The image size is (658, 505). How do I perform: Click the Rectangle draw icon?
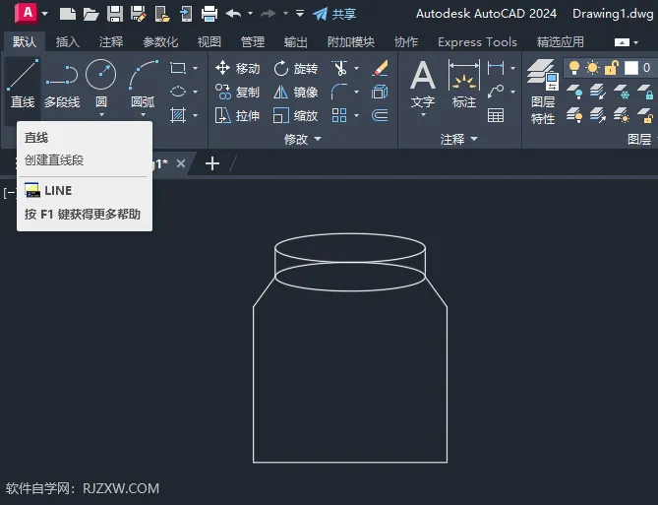(178, 68)
